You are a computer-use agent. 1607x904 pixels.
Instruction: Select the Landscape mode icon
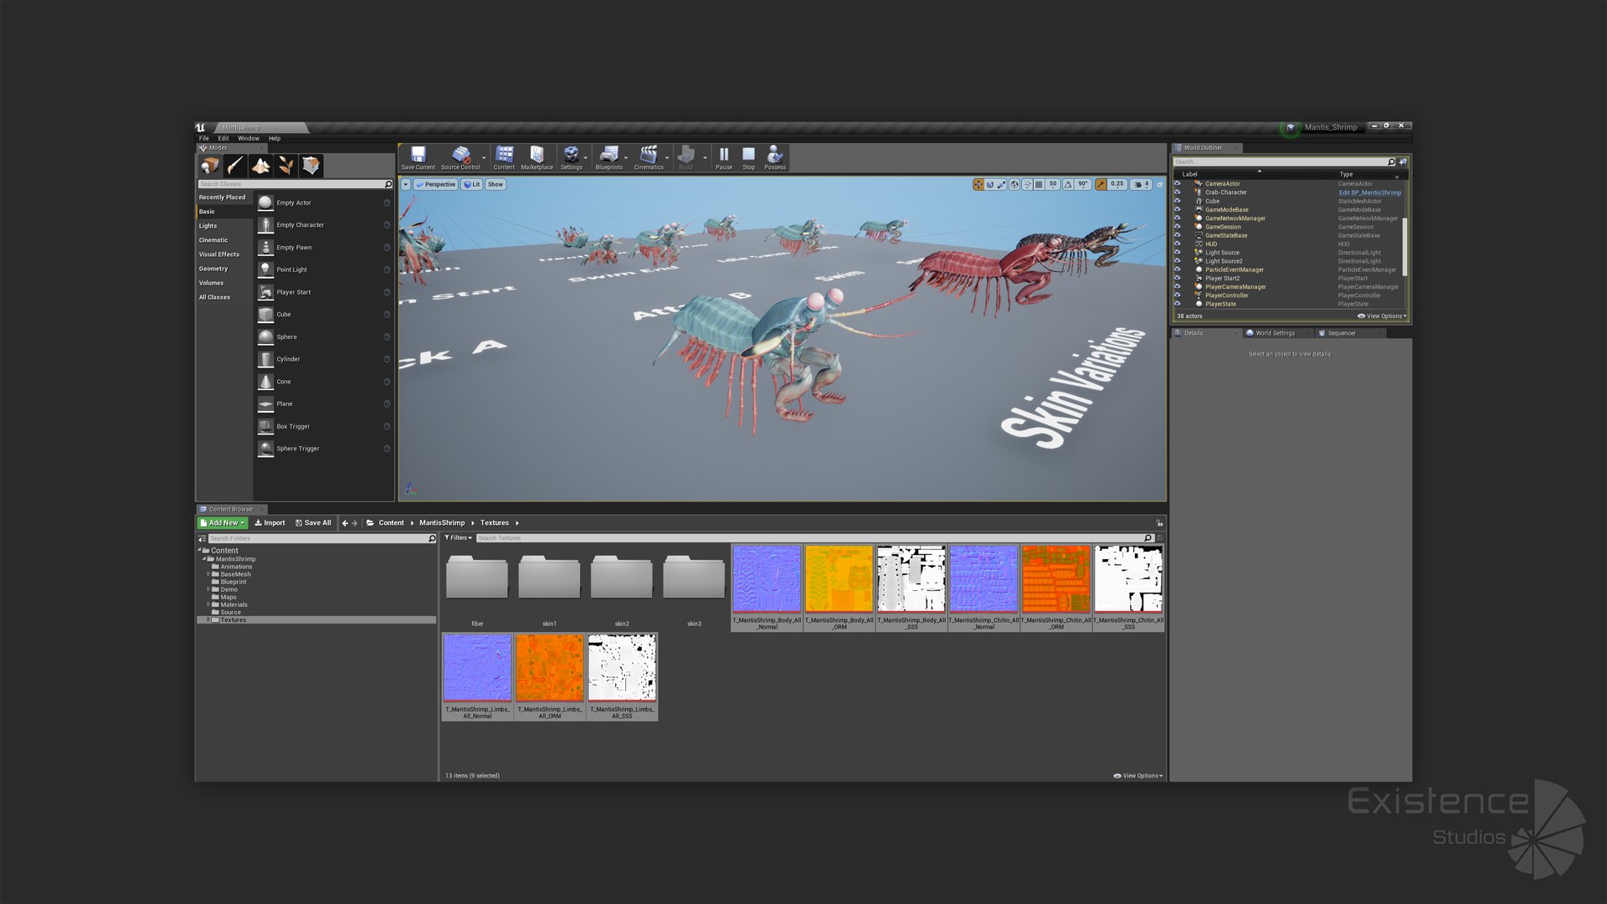pyautogui.click(x=260, y=166)
